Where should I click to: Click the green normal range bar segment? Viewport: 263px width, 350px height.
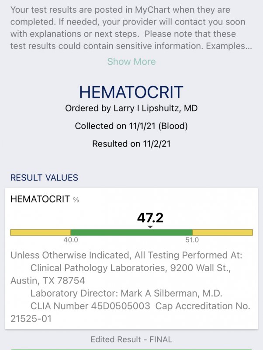131,232
